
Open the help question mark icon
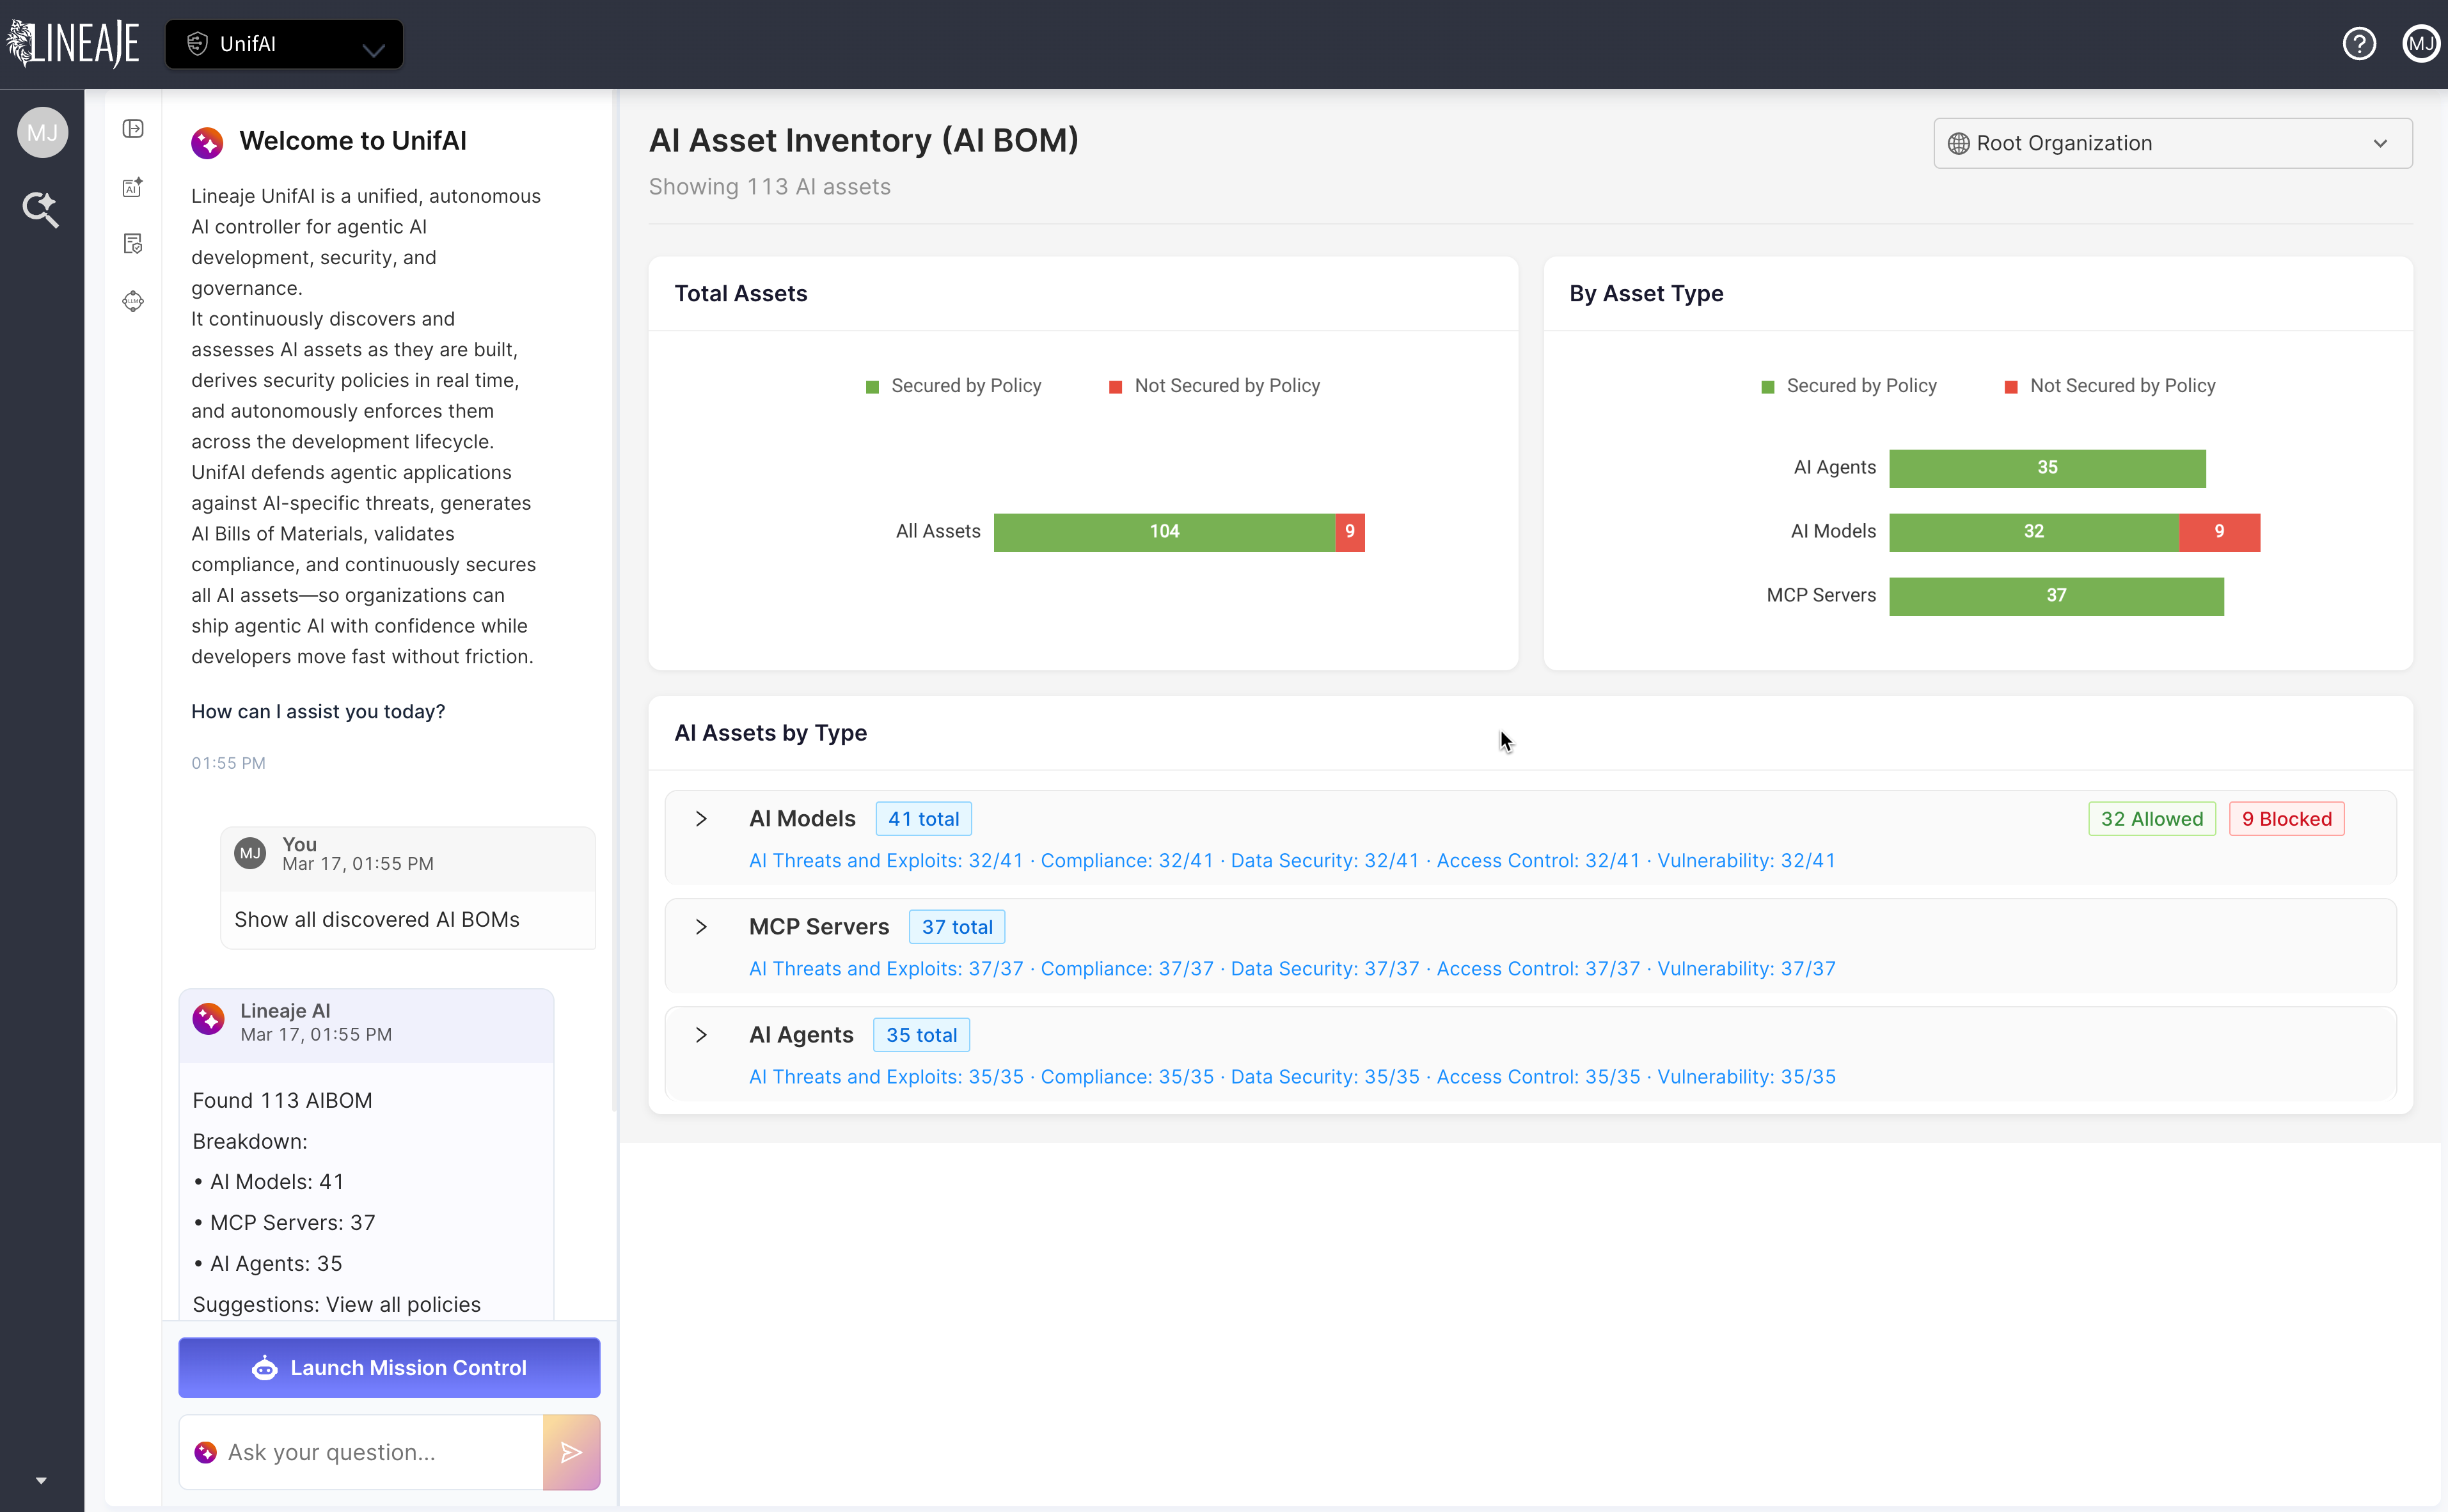(x=2359, y=44)
